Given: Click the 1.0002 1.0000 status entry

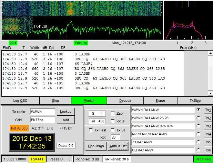Looking at the screenshot, I should tap(15, 159).
